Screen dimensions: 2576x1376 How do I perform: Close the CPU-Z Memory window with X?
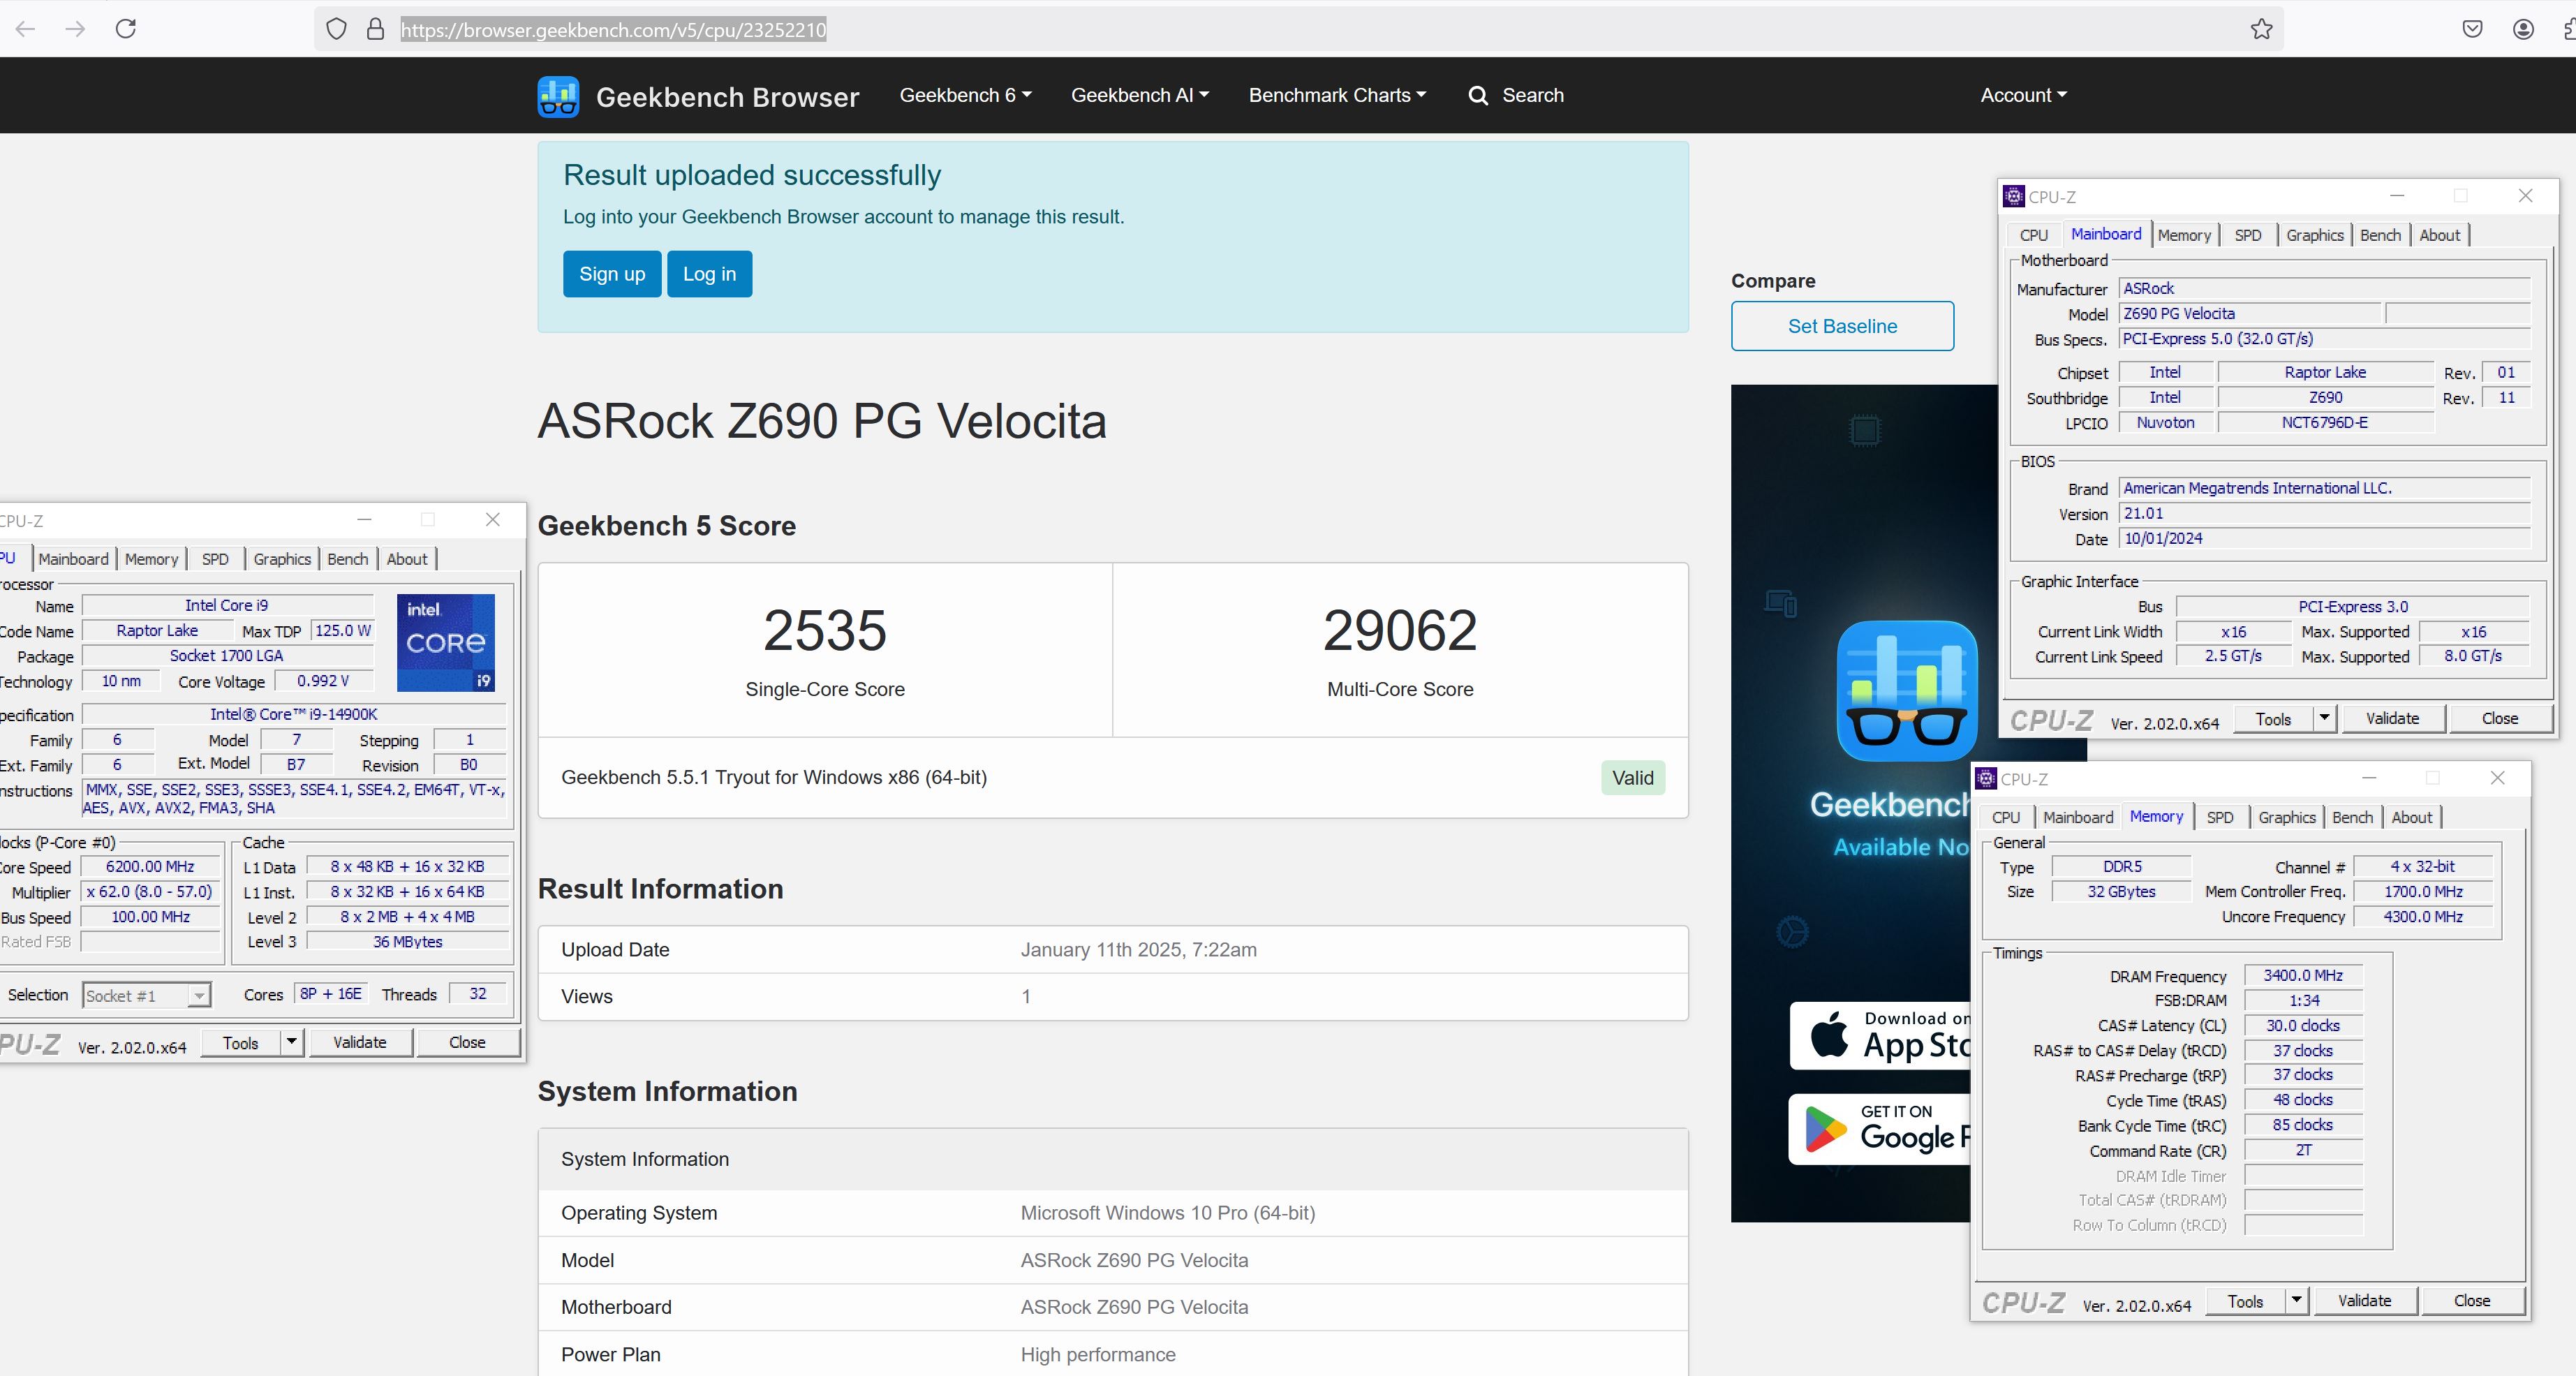(2497, 778)
